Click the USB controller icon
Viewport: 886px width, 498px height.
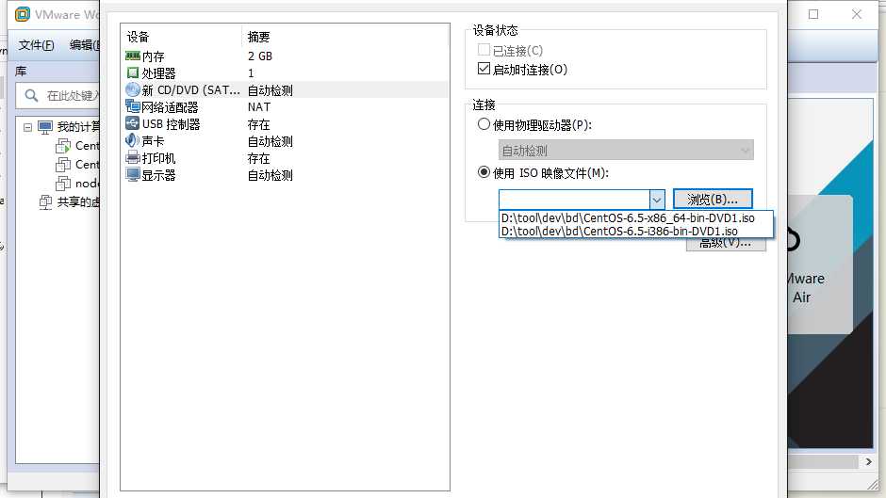click(x=133, y=123)
